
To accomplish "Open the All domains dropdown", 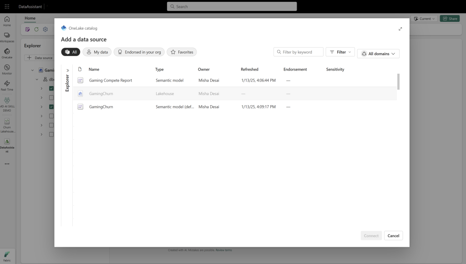I will (378, 54).
